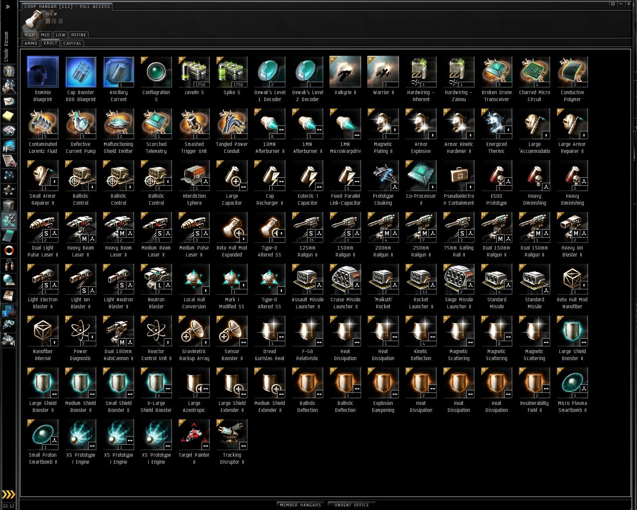
Task: Switch the hangar to icon grid view
Action: 48,21
